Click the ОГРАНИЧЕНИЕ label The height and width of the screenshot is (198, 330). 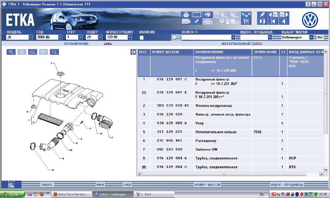76,44
